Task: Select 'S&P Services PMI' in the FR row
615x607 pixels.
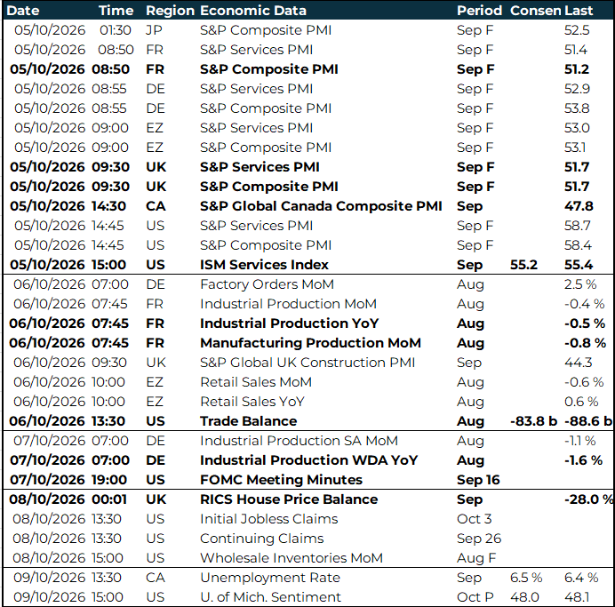Action: [x=256, y=50]
